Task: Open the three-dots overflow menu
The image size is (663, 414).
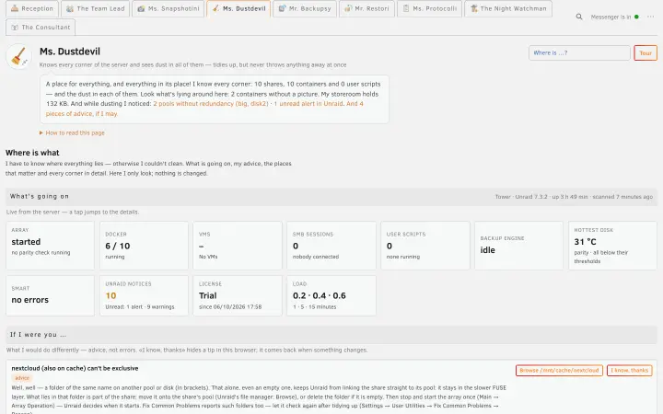Action: click(x=650, y=17)
